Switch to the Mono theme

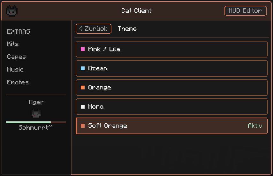click(x=172, y=107)
